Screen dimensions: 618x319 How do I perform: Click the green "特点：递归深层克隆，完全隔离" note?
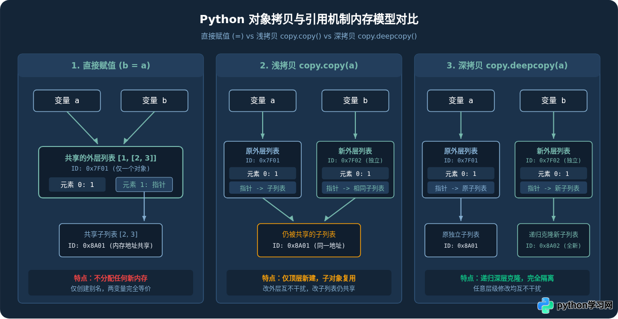[507, 278]
